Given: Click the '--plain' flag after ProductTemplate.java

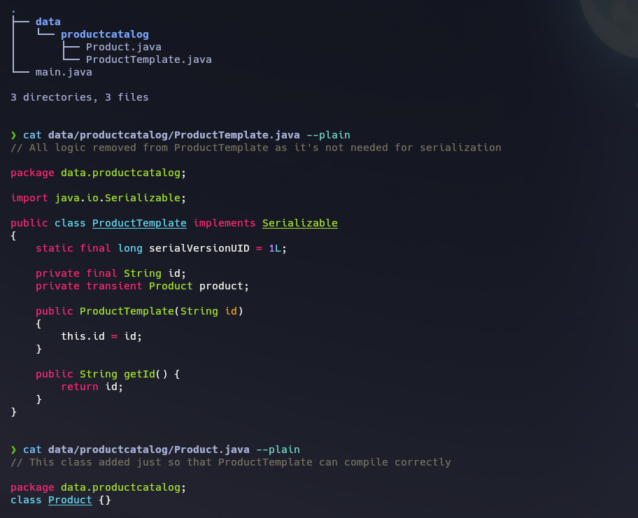Looking at the screenshot, I should (328, 135).
